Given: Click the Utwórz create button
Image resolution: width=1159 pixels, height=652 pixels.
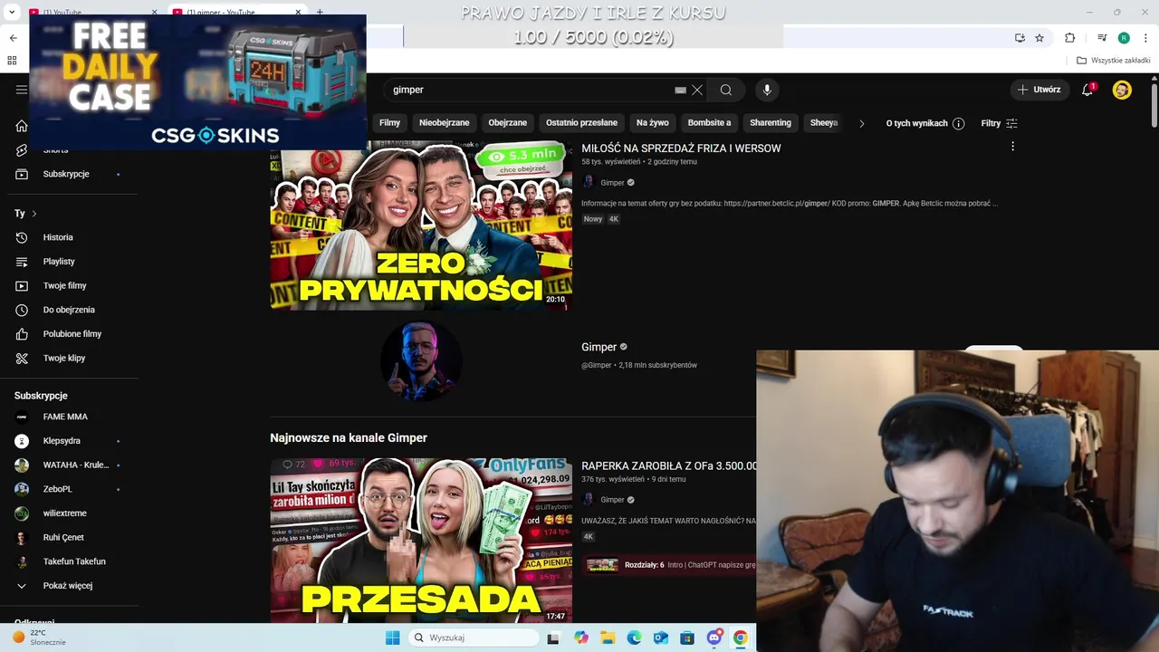Looking at the screenshot, I should pyautogui.click(x=1039, y=90).
